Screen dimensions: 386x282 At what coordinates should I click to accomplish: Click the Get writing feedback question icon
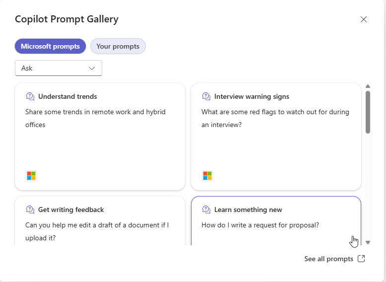point(30,210)
